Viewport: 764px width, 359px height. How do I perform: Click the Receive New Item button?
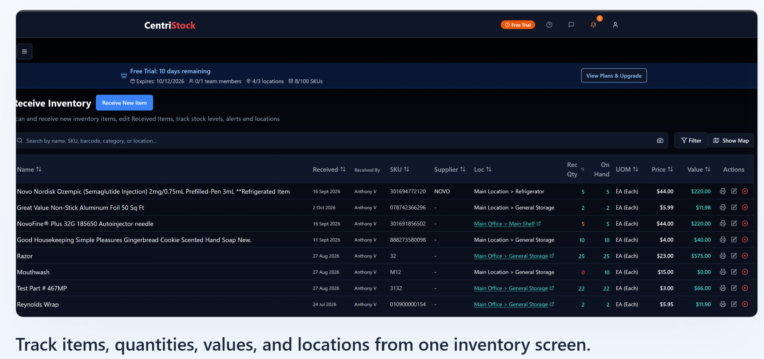tap(124, 103)
